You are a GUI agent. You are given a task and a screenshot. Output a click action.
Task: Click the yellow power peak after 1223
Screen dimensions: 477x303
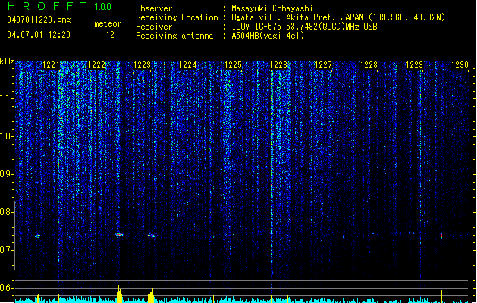coord(152,295)
